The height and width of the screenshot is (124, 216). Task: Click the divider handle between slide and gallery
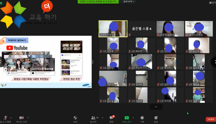(92, 62)
